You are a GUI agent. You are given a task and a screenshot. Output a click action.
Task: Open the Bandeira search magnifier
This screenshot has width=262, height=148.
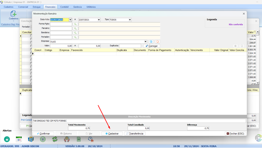click(x=75, y=33)
